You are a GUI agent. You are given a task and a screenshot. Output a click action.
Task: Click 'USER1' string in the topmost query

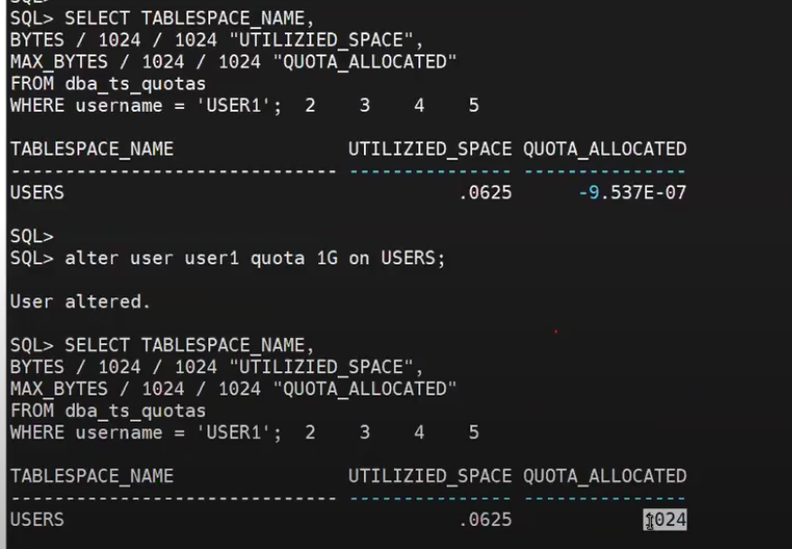coord(234,105)
